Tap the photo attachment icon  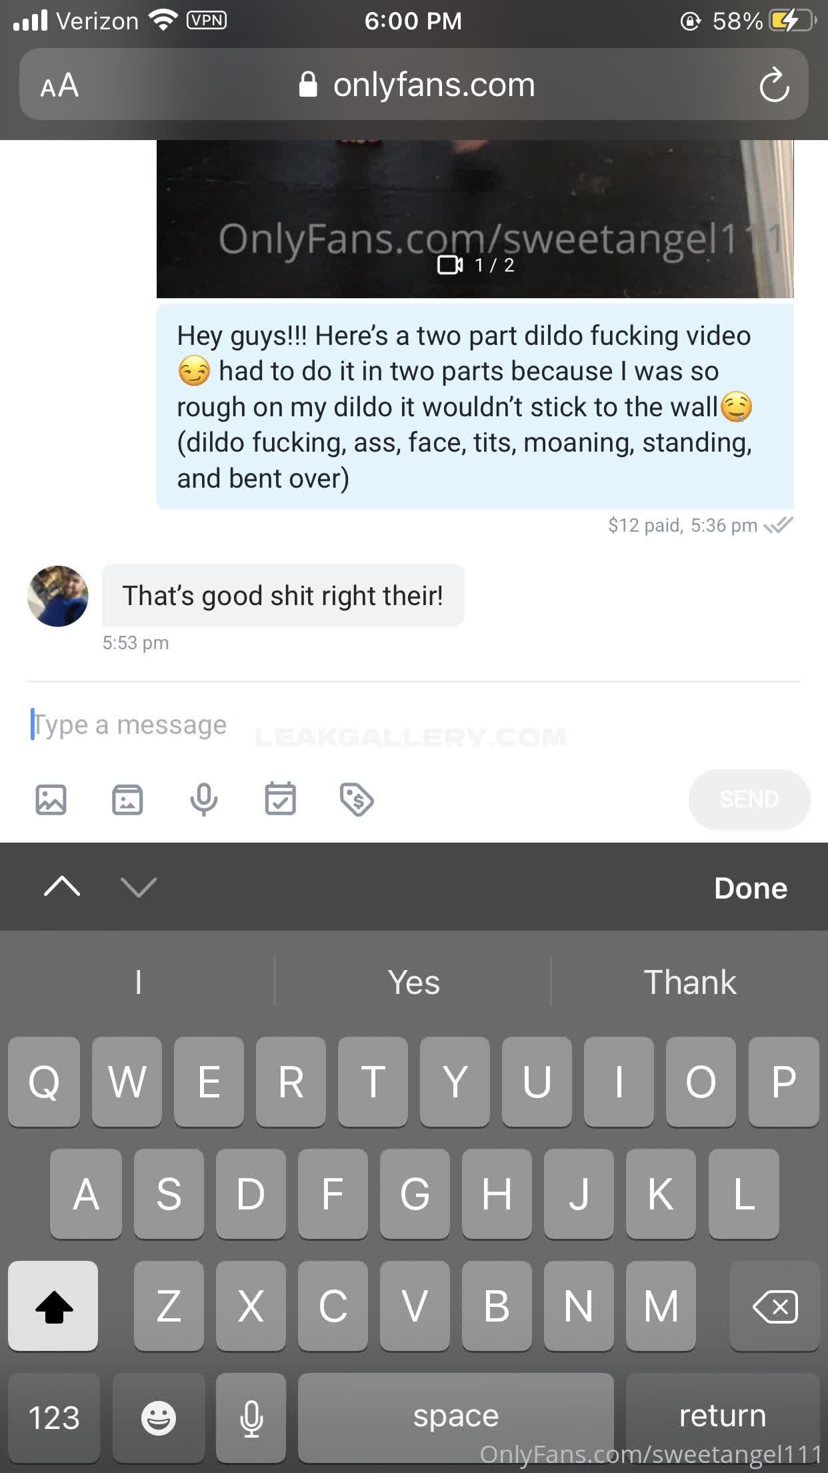(x=51, y=799)
